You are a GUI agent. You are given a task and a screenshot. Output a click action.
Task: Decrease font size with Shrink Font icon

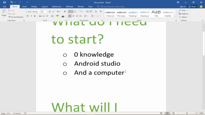(53, 11)
